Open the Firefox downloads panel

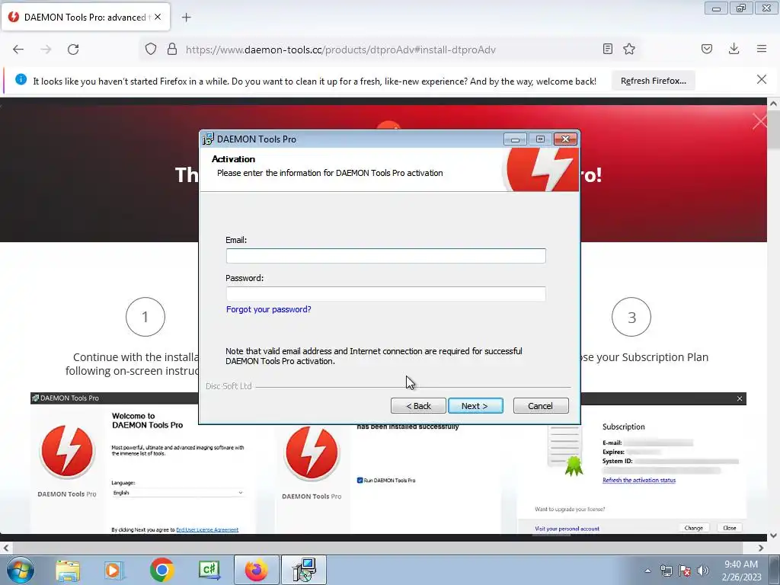click(x=734, y=49)
